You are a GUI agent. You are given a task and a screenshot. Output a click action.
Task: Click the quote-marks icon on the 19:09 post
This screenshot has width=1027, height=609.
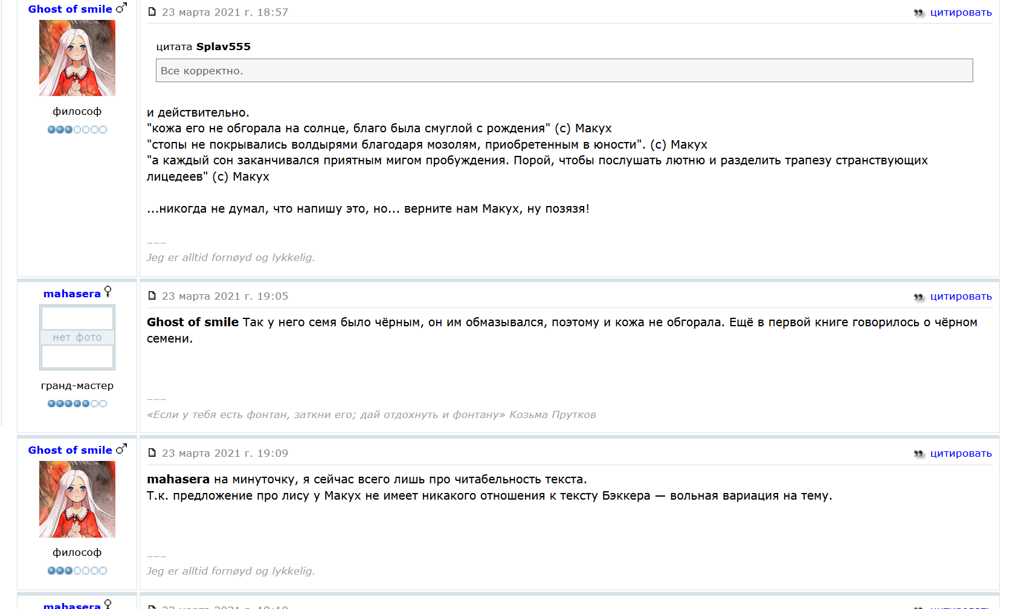point(919,454)
